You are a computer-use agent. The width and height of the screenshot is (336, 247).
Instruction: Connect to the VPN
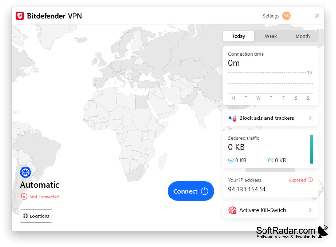(191, 191)
